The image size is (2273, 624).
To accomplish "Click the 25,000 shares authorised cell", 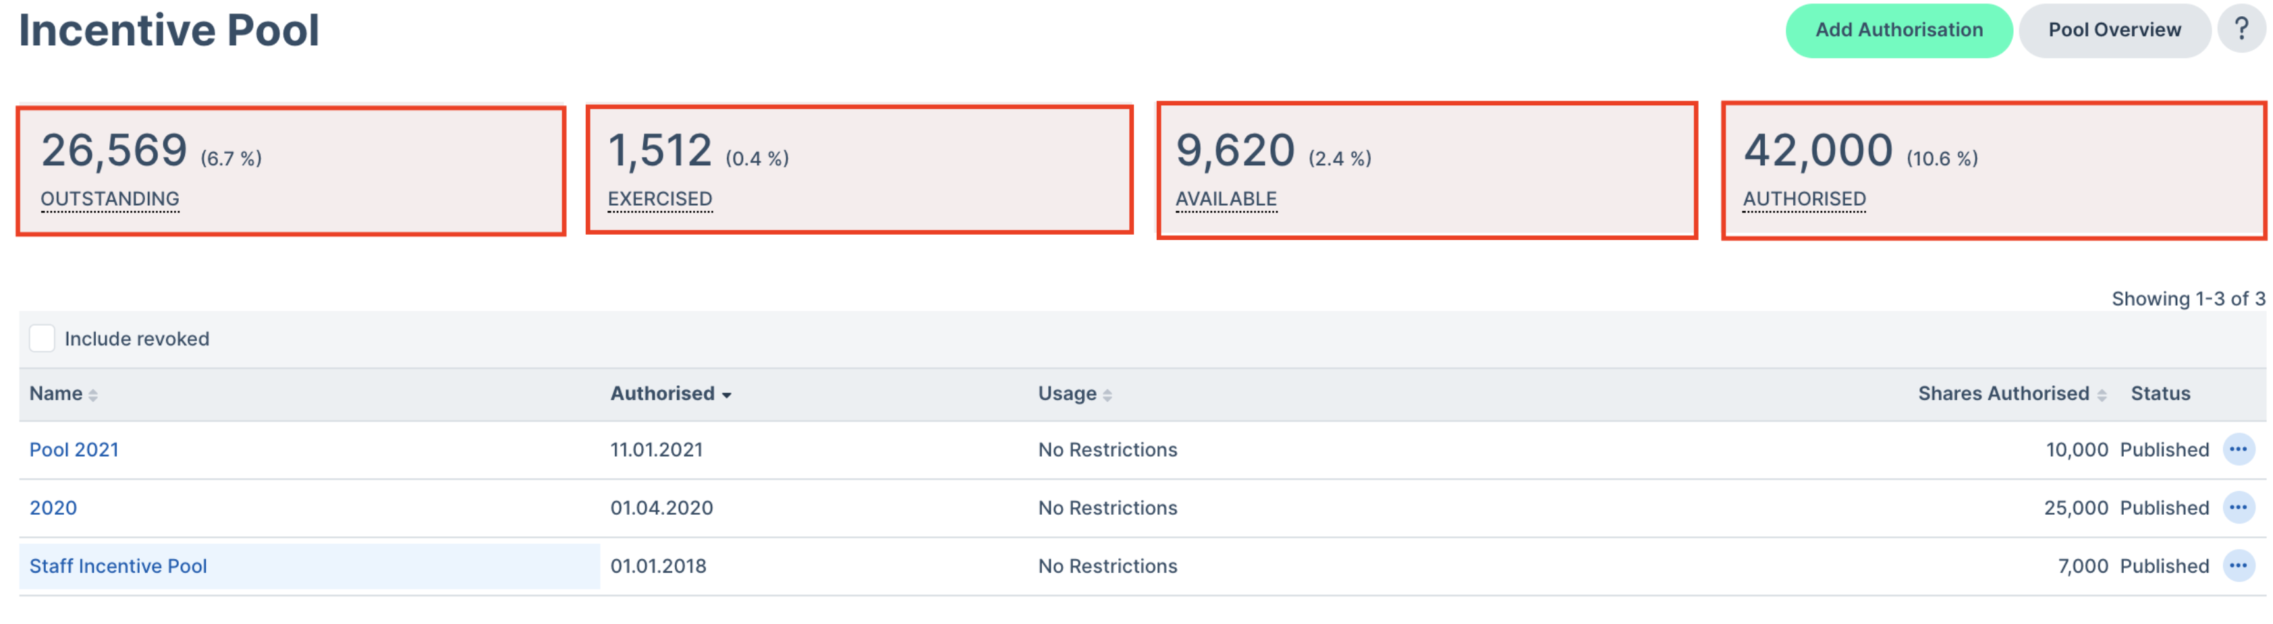I will coord(2076,509).
